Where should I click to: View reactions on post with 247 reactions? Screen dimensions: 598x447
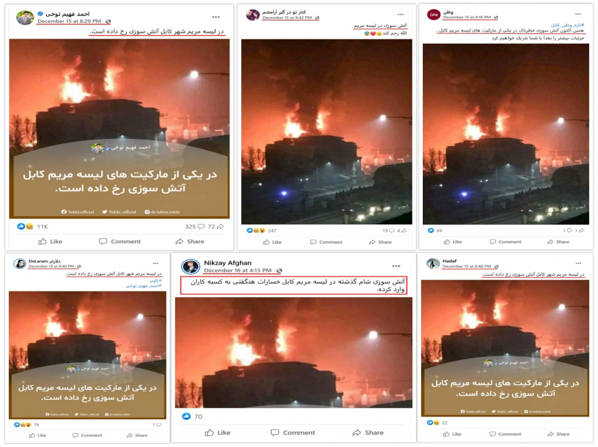[x=261, y=231]
